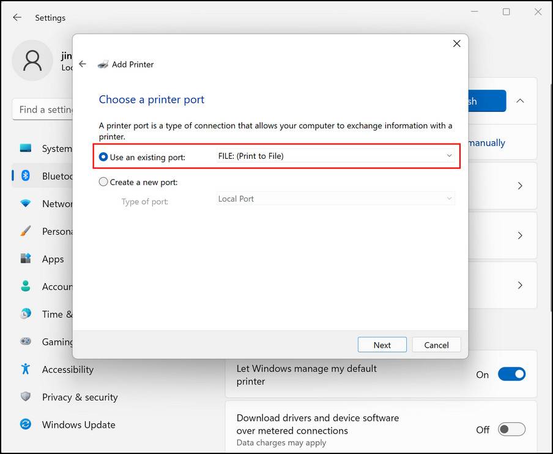Select the Create a new port option
Viewport: 553px width, 454px height.
click(103, 181)
